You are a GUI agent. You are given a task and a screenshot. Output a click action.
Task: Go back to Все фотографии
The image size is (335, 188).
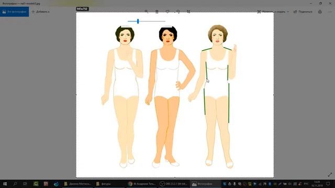pos(14,11)
